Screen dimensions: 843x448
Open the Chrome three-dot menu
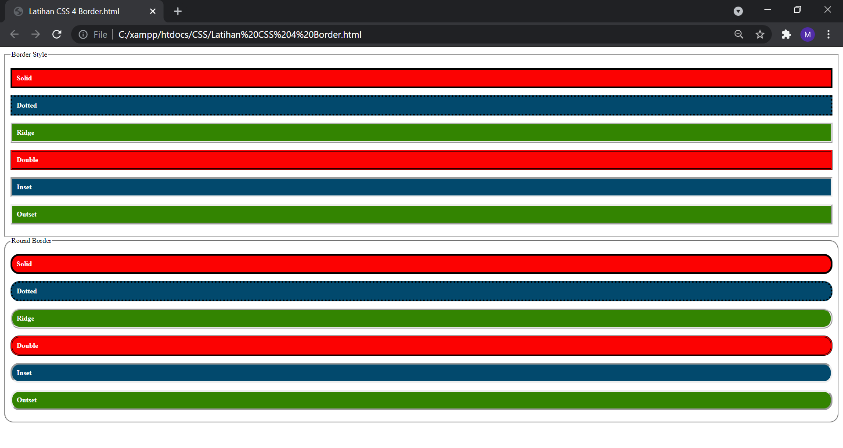click(x=829, y=34)
